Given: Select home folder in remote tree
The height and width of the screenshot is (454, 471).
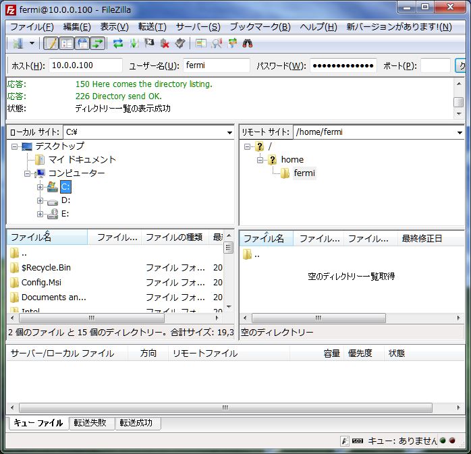Looking at the screenshot, I should click(292, 160).
